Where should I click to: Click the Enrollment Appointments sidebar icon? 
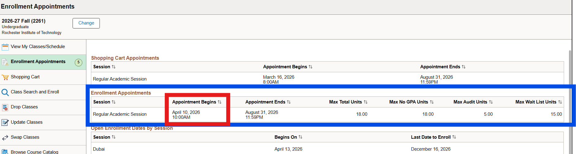(5, 62)
